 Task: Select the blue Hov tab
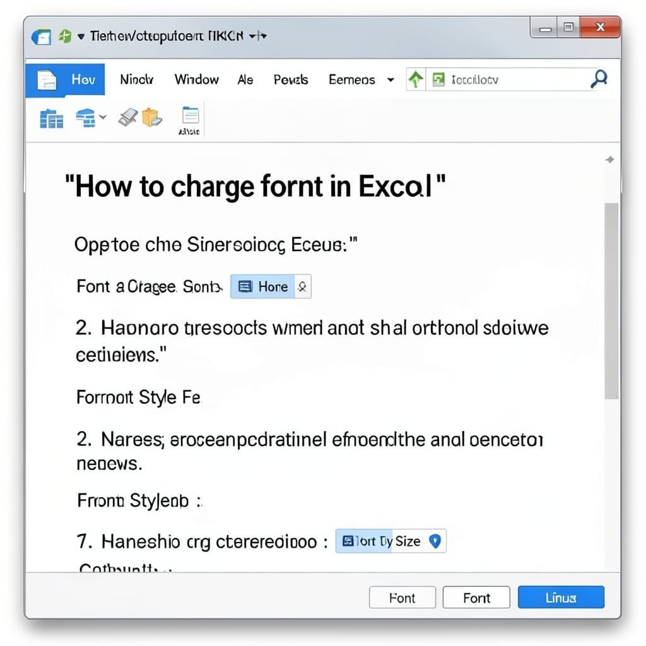click(x=65, y=79)
